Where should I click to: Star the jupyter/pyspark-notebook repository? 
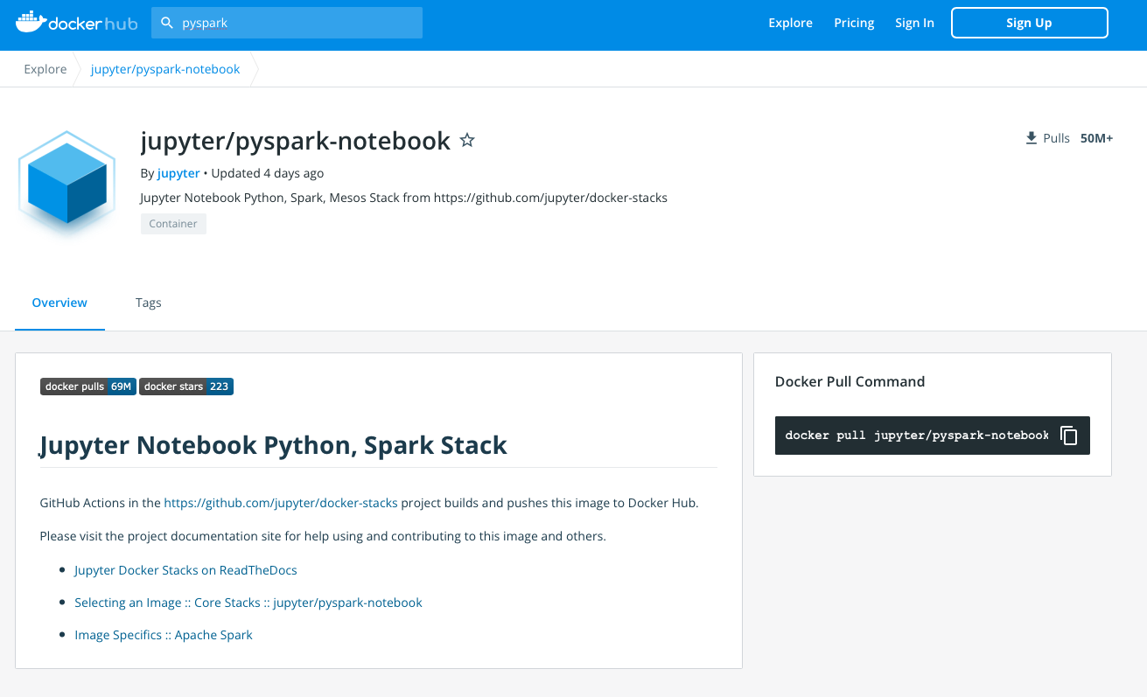point(466,140)
